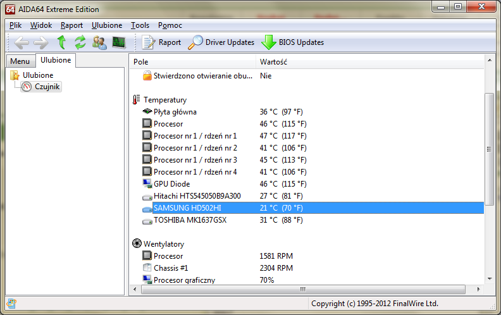Screen dimensions: 501x315
Task: Click the status bar icon at bottom left
Action: [x=11, y=303]
